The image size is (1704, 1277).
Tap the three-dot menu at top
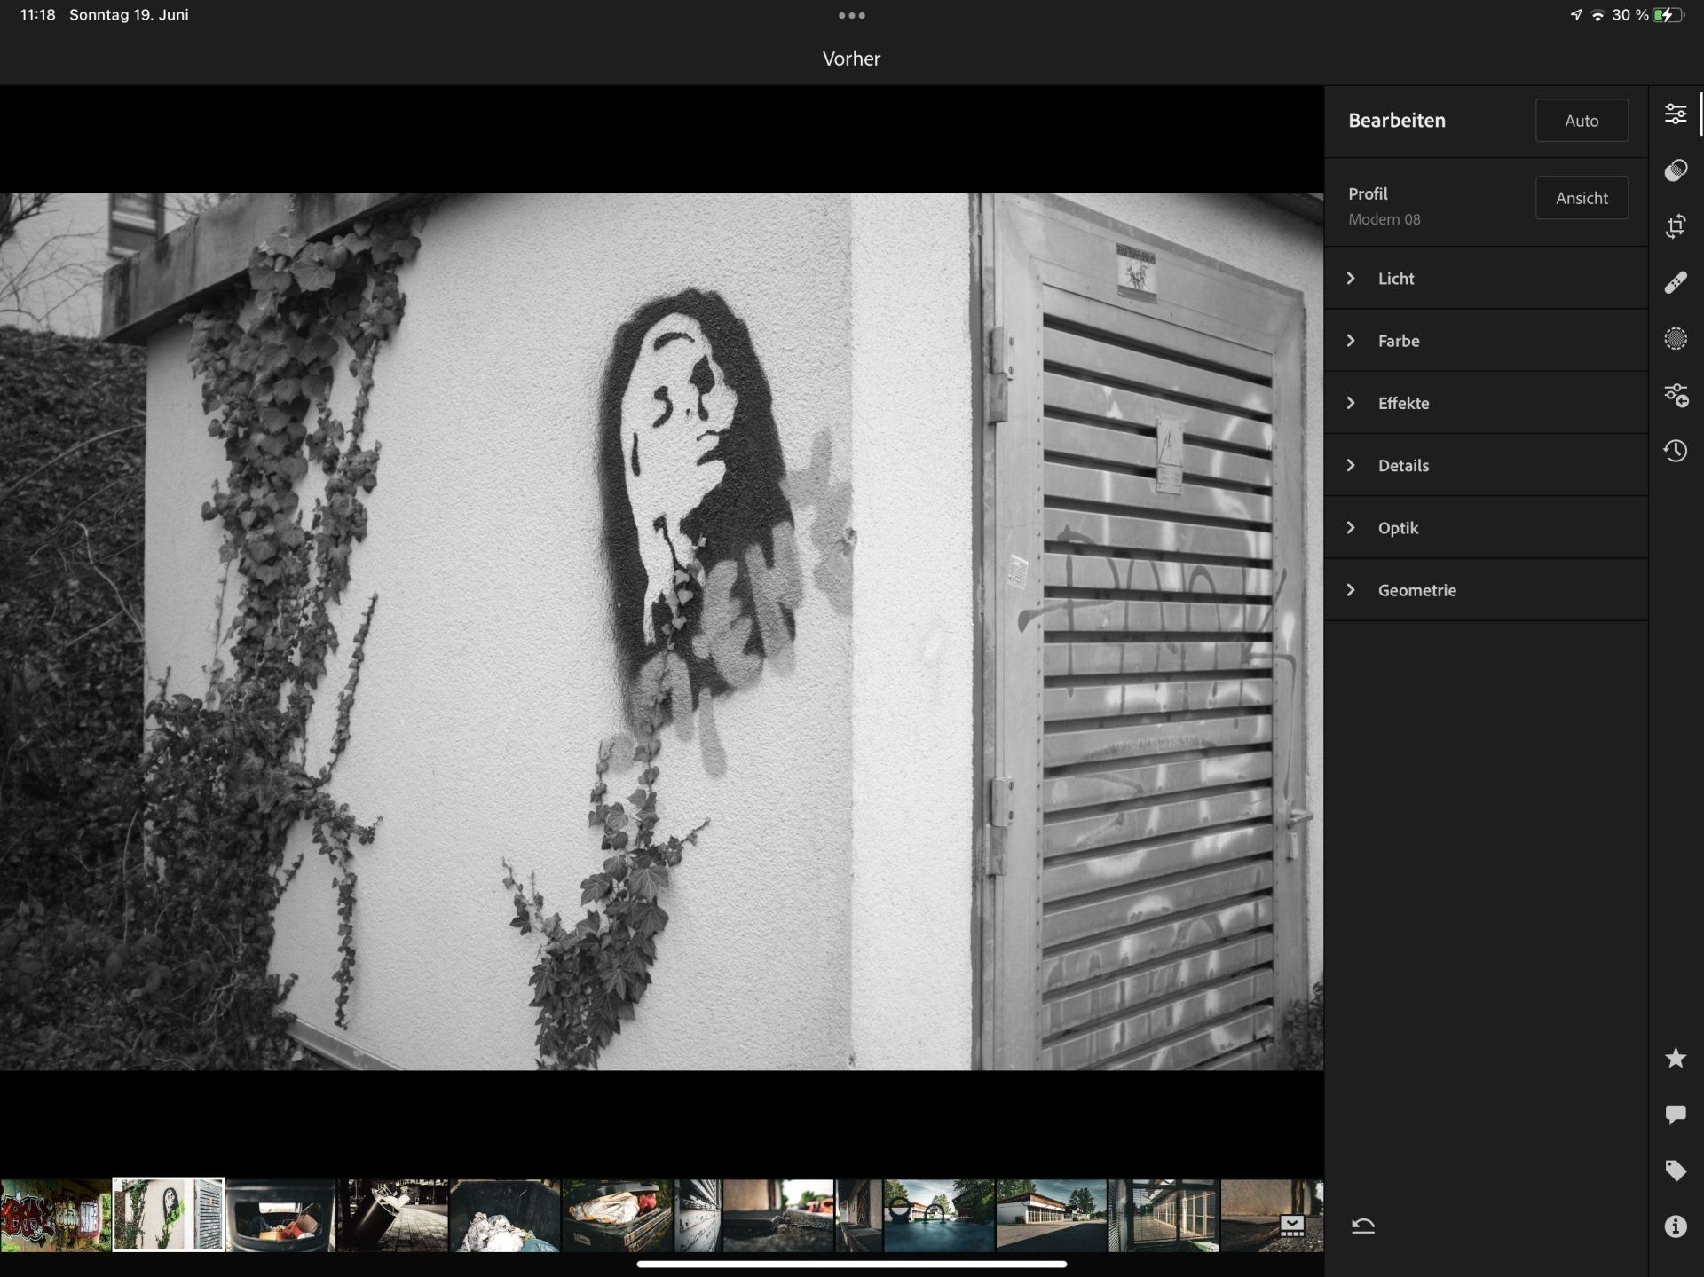pyautogui.click(x=851, y=15)
